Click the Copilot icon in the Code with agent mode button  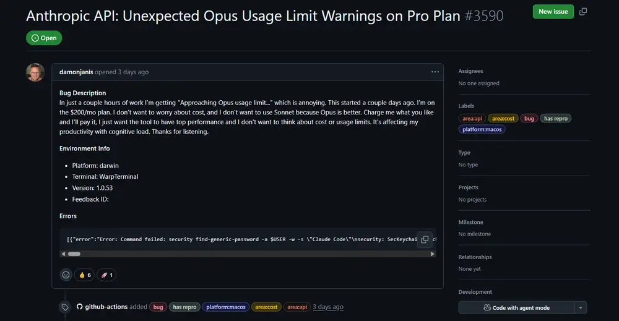487,307
